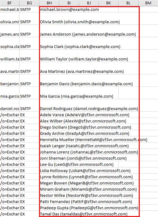158x217 pixels.
Task: Select column header BF
Action: click(10, 3)
